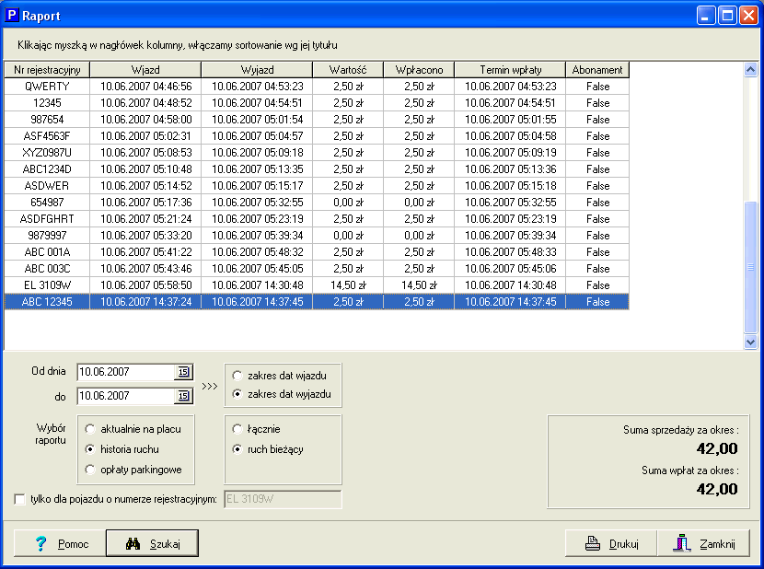Viewport: 764px width, 569px height.
Task: Click Termin wpłaty cell 10.06.2007 14:37:45
Action: coord(510,302)
